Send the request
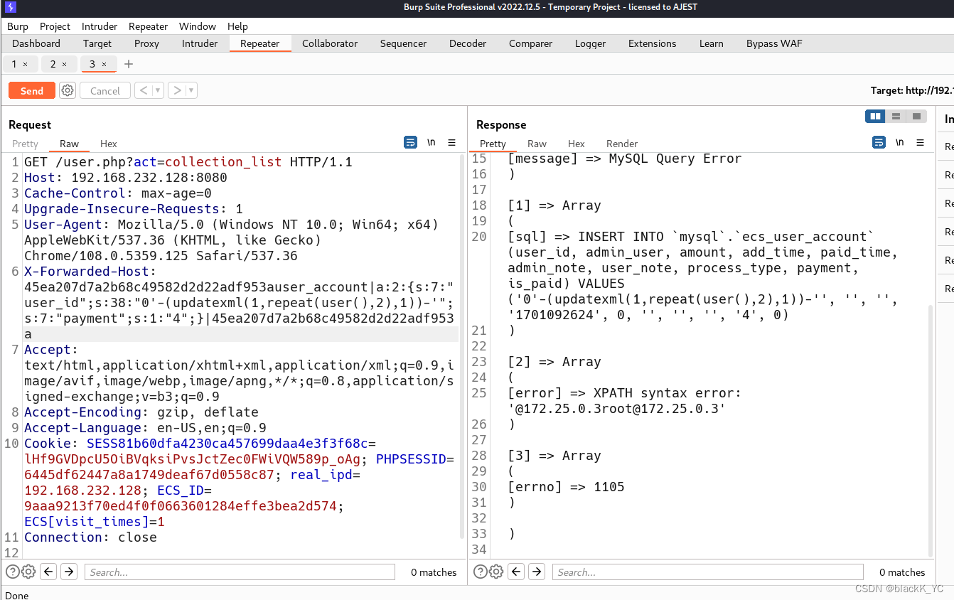954x600 pixels. 31,90
